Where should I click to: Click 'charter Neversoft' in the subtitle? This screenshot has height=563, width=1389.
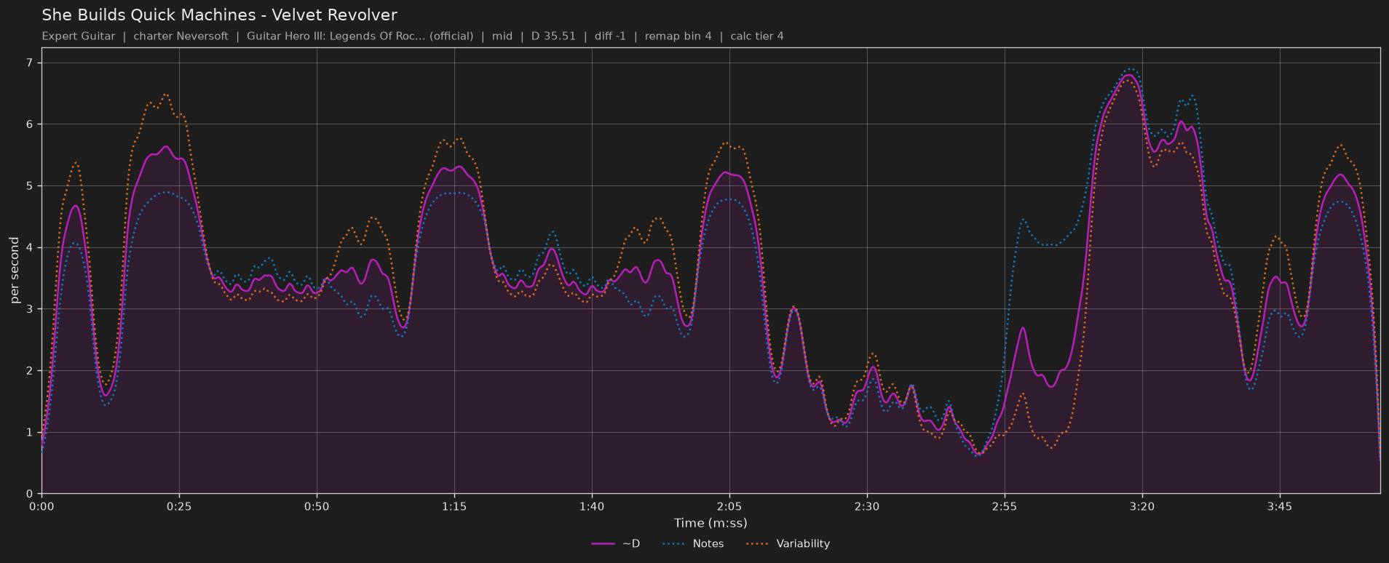pos(181,36)
